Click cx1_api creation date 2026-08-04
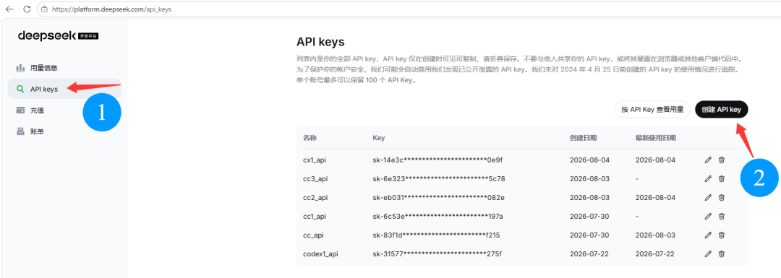The height and width of the screenshot is (278, 781). pos(590,160)
